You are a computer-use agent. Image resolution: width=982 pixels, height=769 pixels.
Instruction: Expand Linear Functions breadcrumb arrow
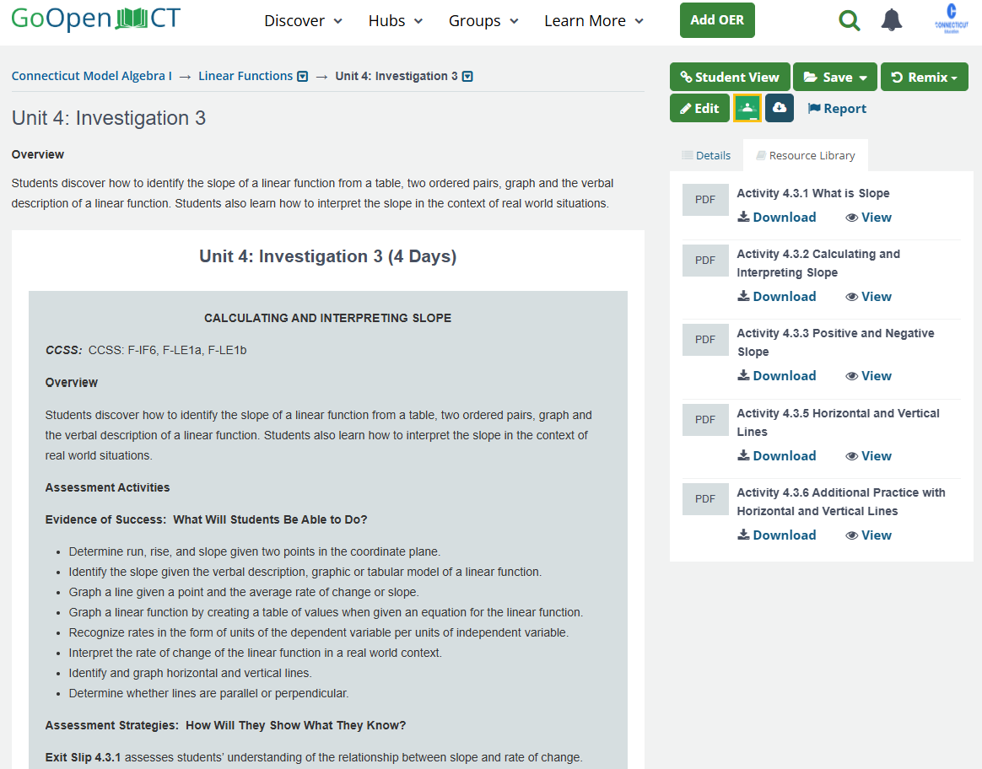click(303, 77)
